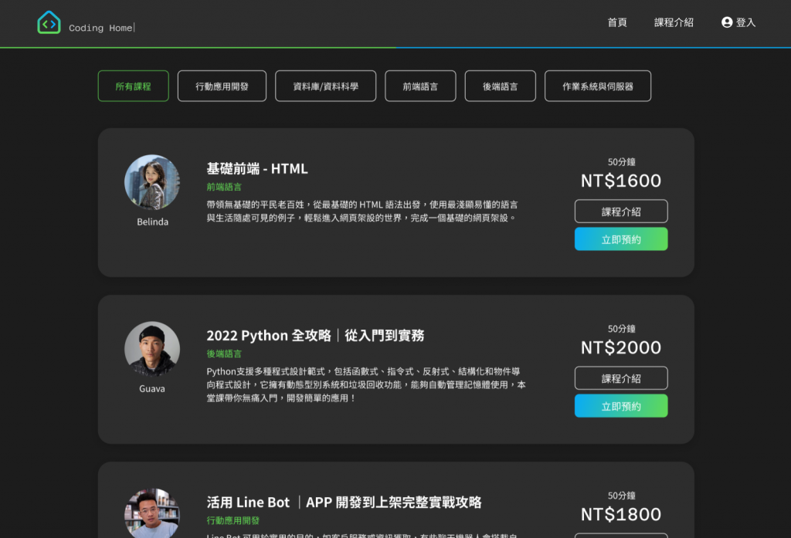Click the 行動應用開發 tag under Line Bot course

tap(233, 520)
